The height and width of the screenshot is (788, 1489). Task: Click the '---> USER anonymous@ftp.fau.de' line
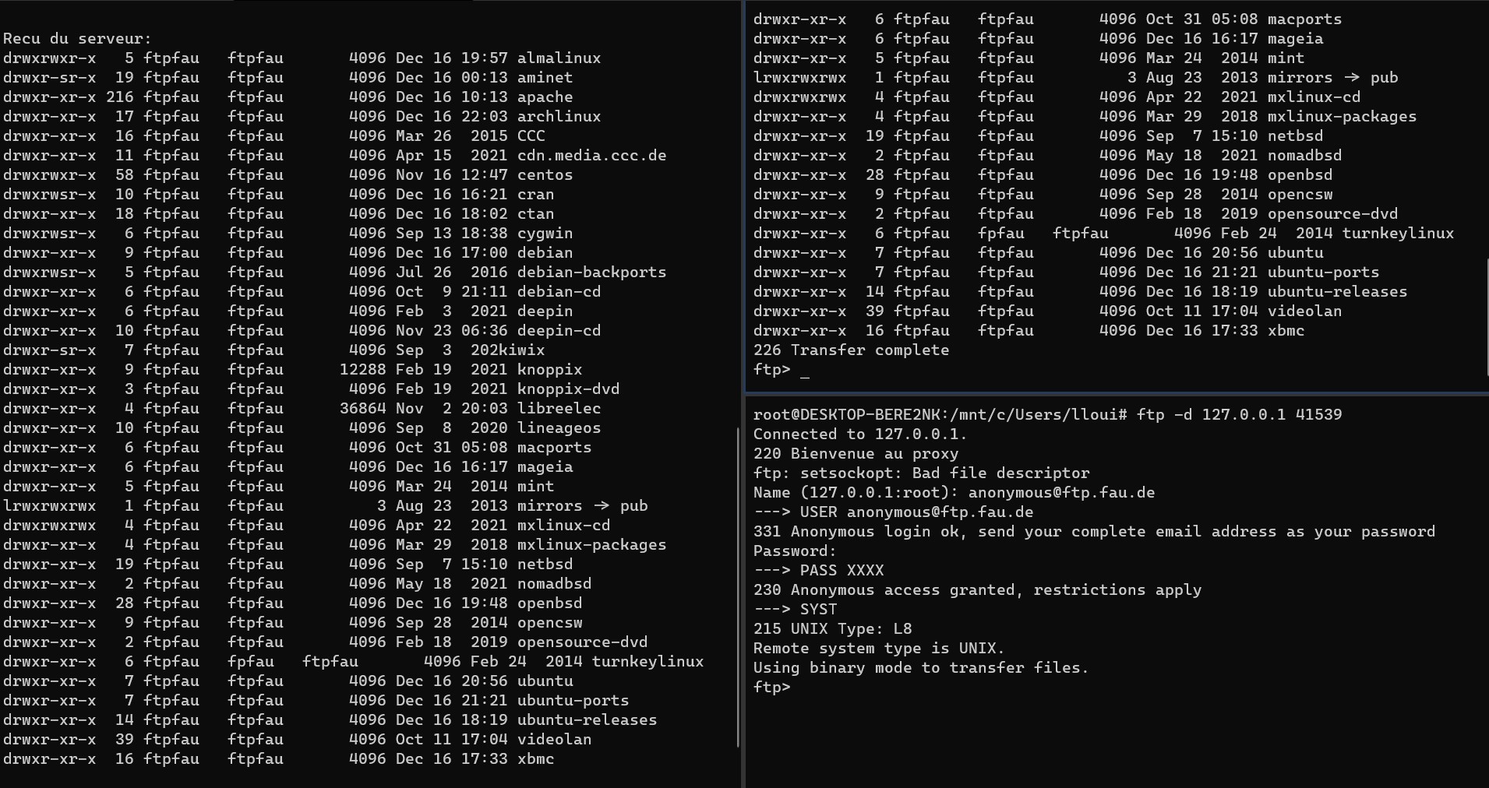(x=893, y=512)
